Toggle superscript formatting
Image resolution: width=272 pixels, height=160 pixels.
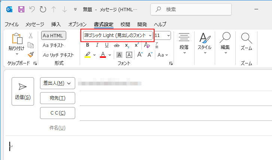[x=137, y=45]
